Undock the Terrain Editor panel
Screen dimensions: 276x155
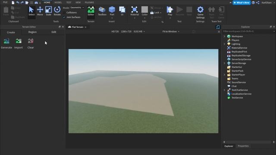pos(60,27)
